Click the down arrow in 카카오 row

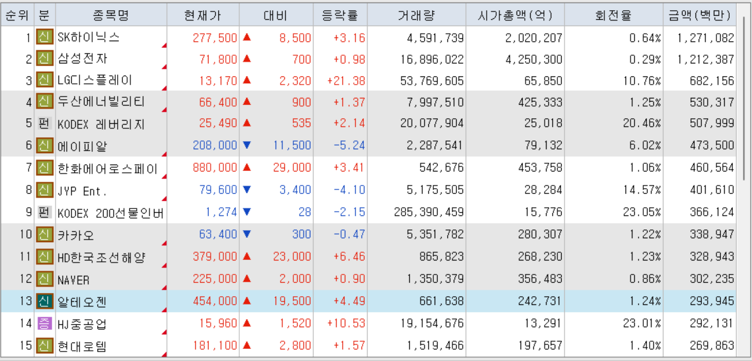click(x=247, y=235)
